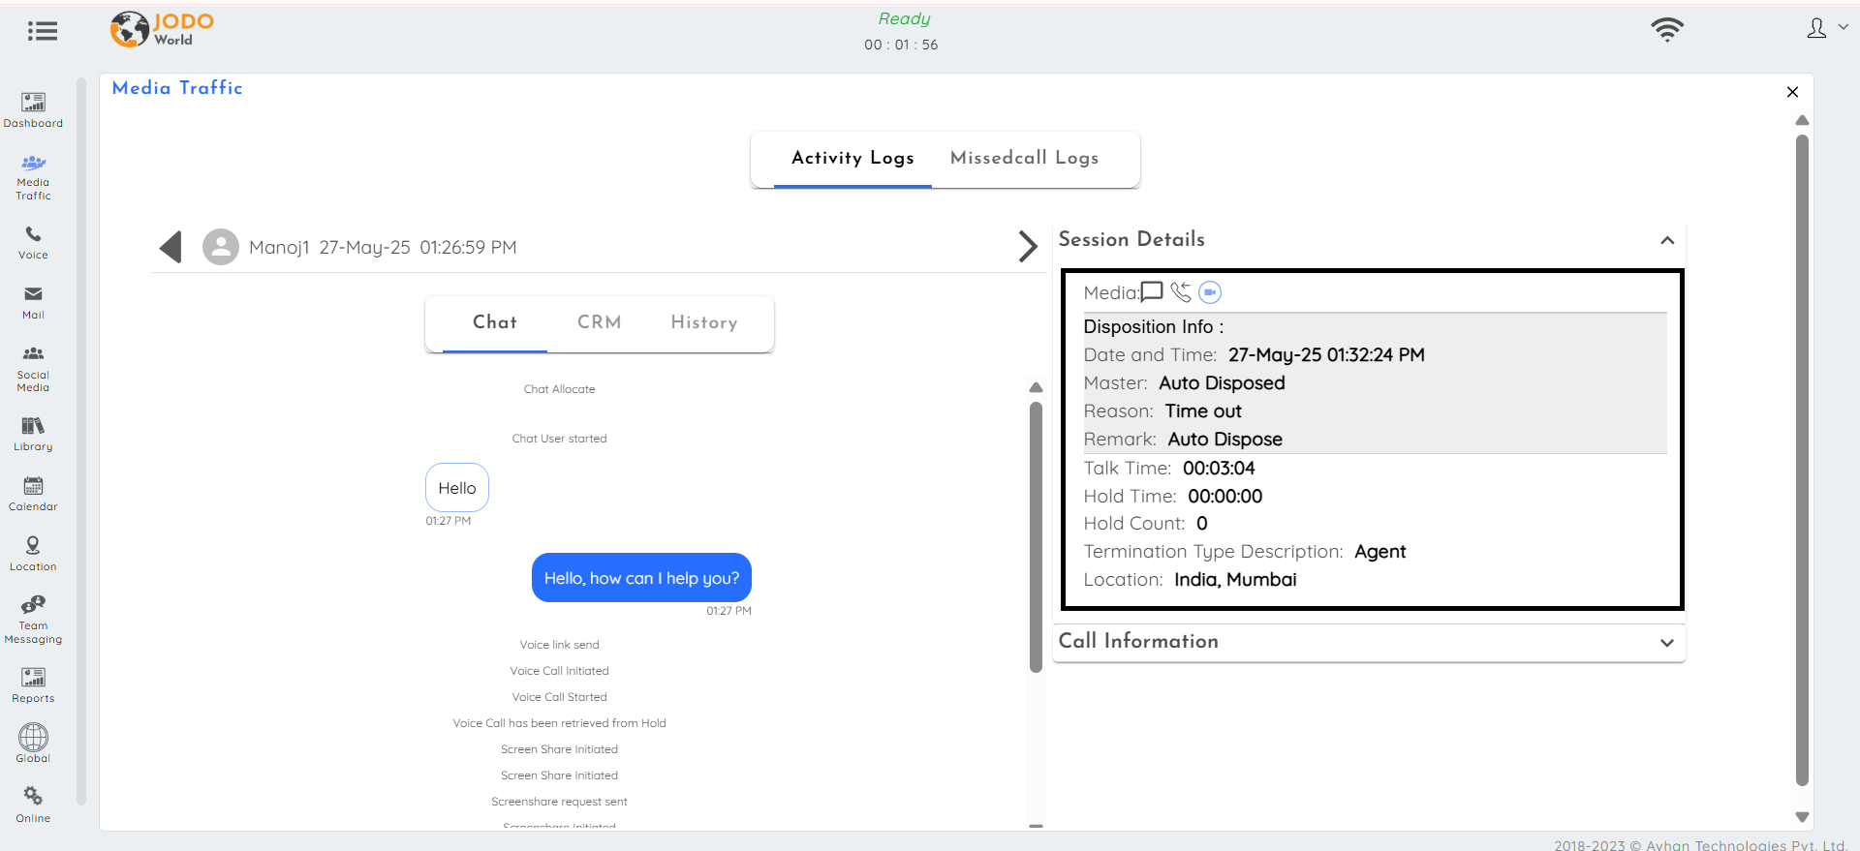The height and width of the screenshot is (851, 1860).
Task: Switch to the Missedcall Logs tab
Action: 1024,158
